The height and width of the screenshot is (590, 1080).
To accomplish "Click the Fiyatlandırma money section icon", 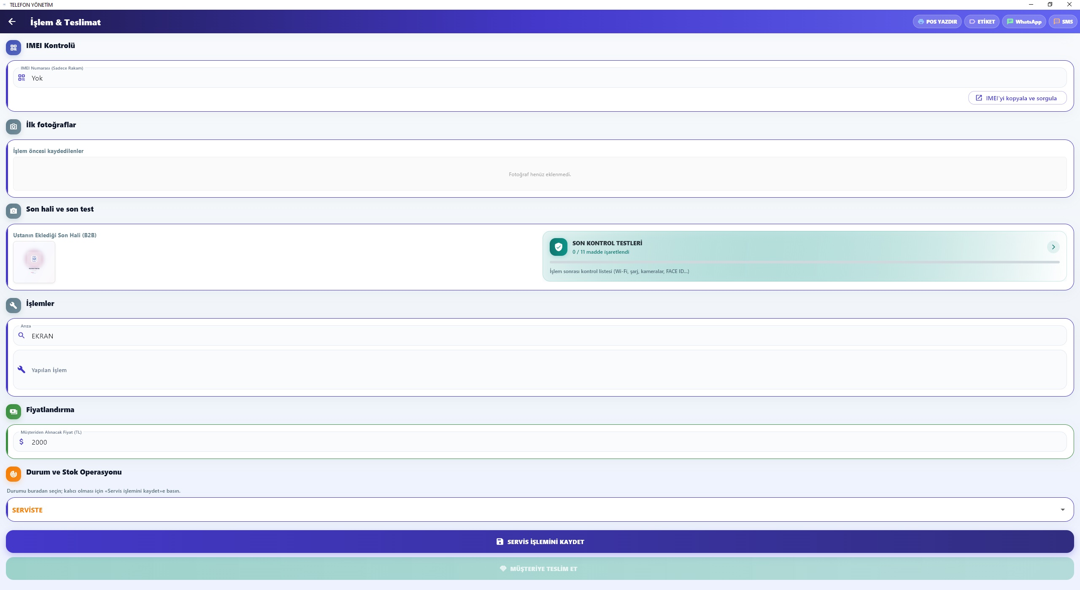I will (x=13, y=412).
